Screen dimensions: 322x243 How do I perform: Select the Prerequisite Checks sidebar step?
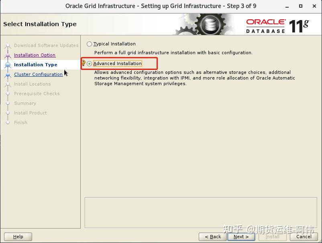tap(37, 94)
